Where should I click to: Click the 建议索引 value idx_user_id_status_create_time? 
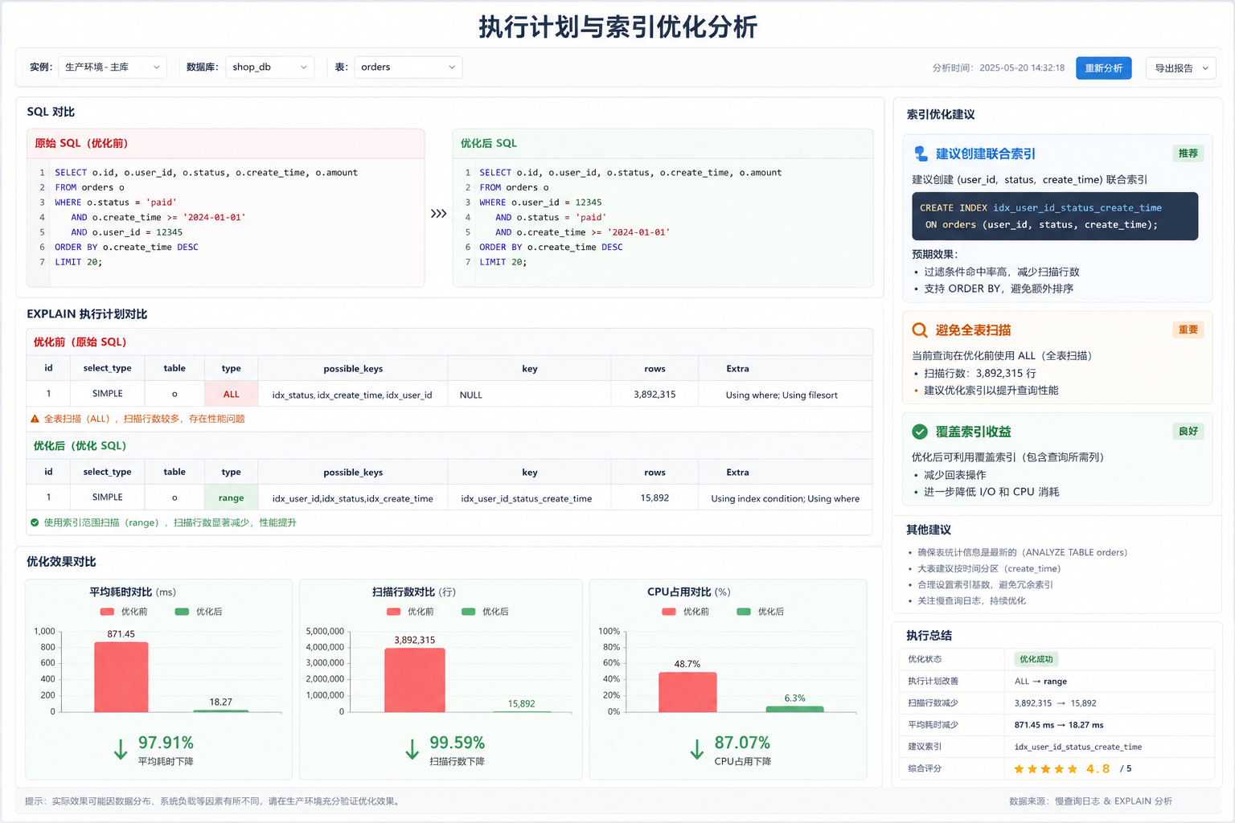tap(1078, 747)
